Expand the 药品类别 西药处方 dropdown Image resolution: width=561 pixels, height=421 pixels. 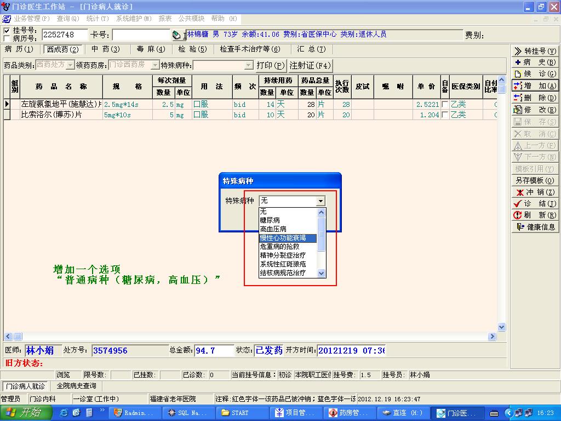71,65
